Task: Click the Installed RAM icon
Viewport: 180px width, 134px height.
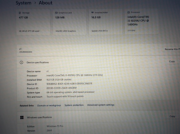Action: tap(92, 12)
